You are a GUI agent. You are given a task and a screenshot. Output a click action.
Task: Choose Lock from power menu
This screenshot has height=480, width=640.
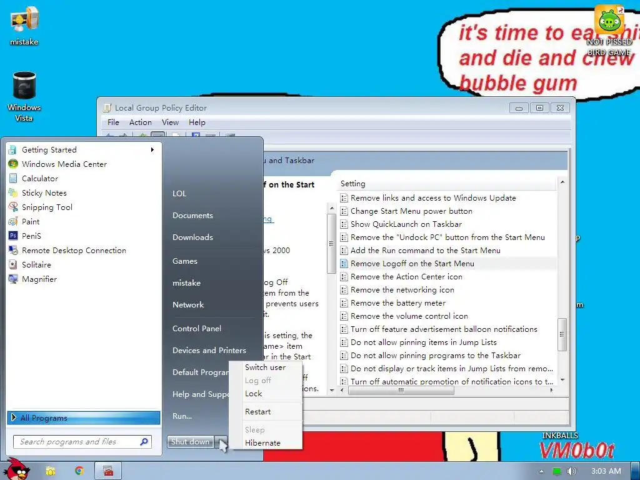point(265,394)
